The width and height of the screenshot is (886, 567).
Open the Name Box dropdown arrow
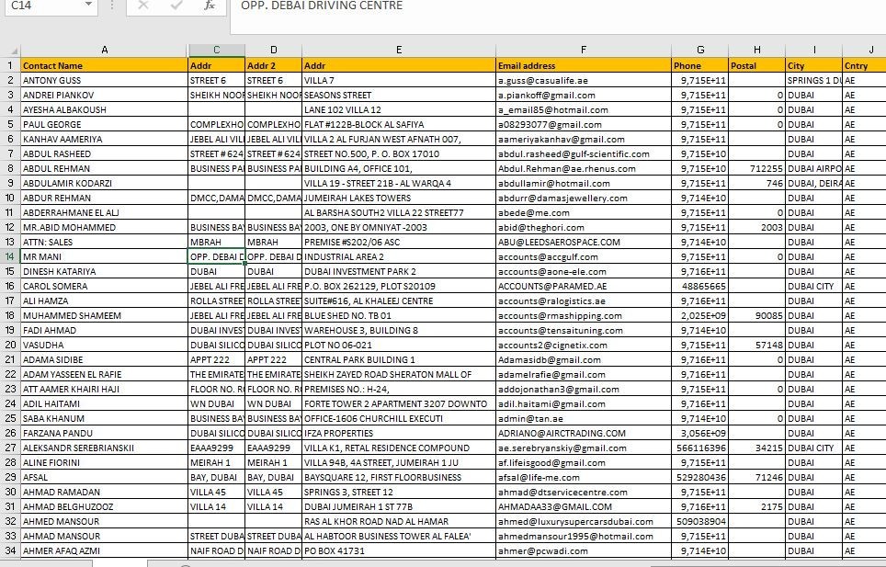click(89, 5)
